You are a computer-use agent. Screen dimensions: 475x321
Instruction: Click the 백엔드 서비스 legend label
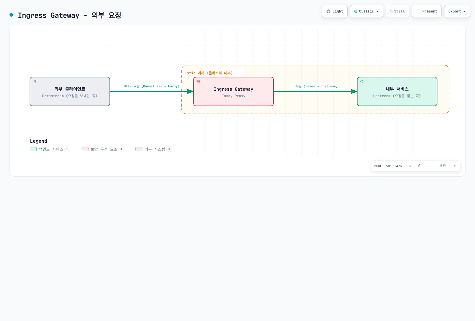point(51,149)
